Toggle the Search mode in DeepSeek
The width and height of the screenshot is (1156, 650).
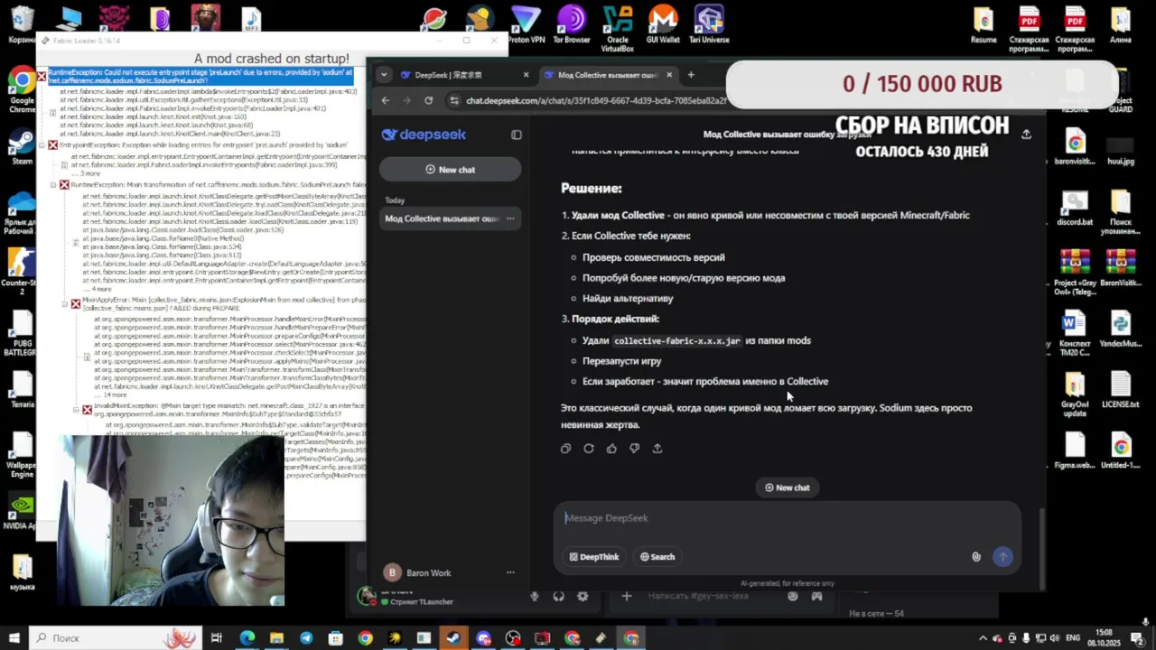[x=657, y=557]
